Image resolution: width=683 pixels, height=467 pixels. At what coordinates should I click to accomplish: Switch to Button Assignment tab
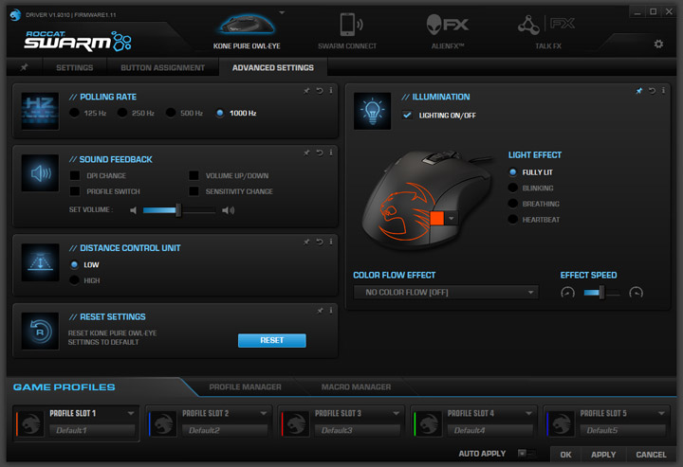162,67
